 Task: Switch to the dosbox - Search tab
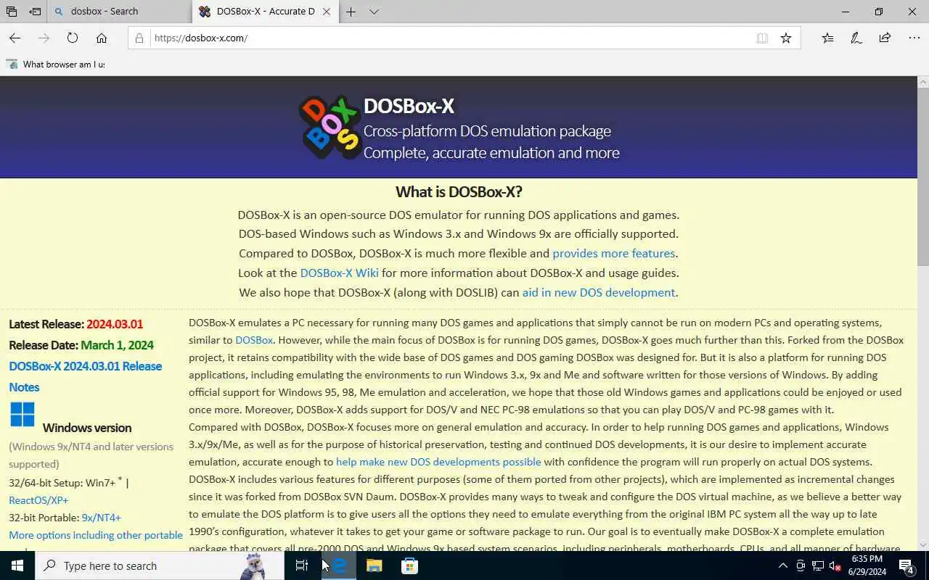coord(120,12)
